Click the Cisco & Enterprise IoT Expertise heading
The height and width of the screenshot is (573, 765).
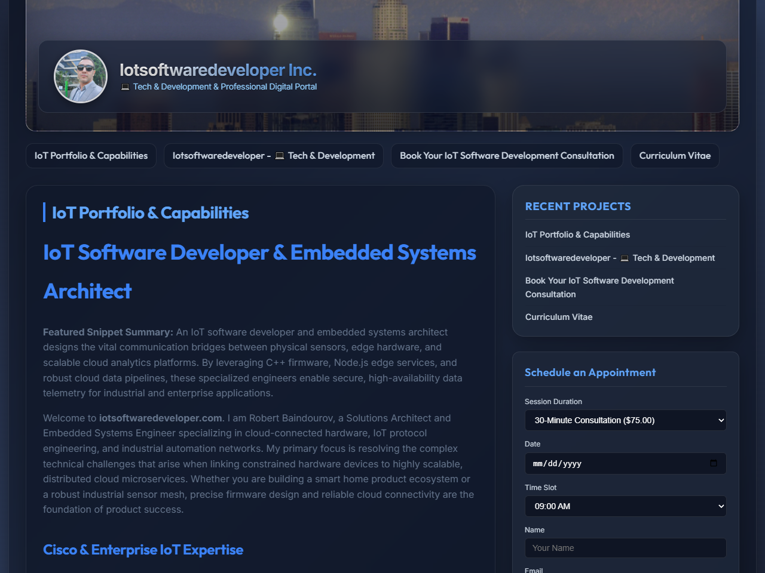(x=143, y=550)
